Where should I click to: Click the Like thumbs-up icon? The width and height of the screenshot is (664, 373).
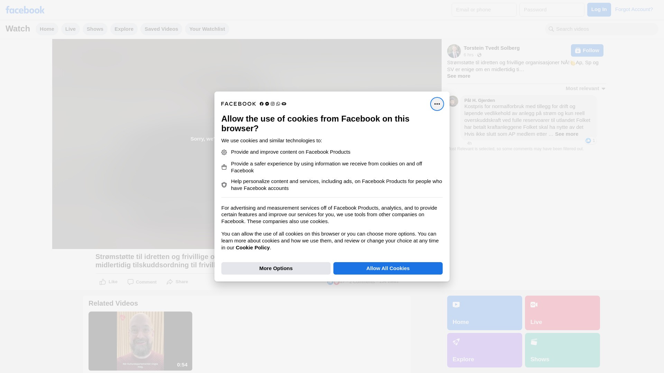[103, 282]
